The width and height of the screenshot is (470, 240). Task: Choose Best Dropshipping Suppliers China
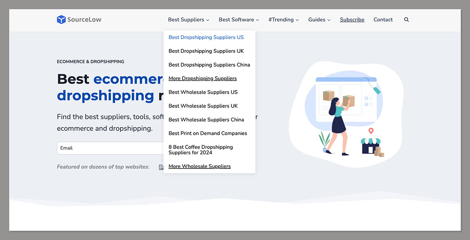tap(209, 65)
